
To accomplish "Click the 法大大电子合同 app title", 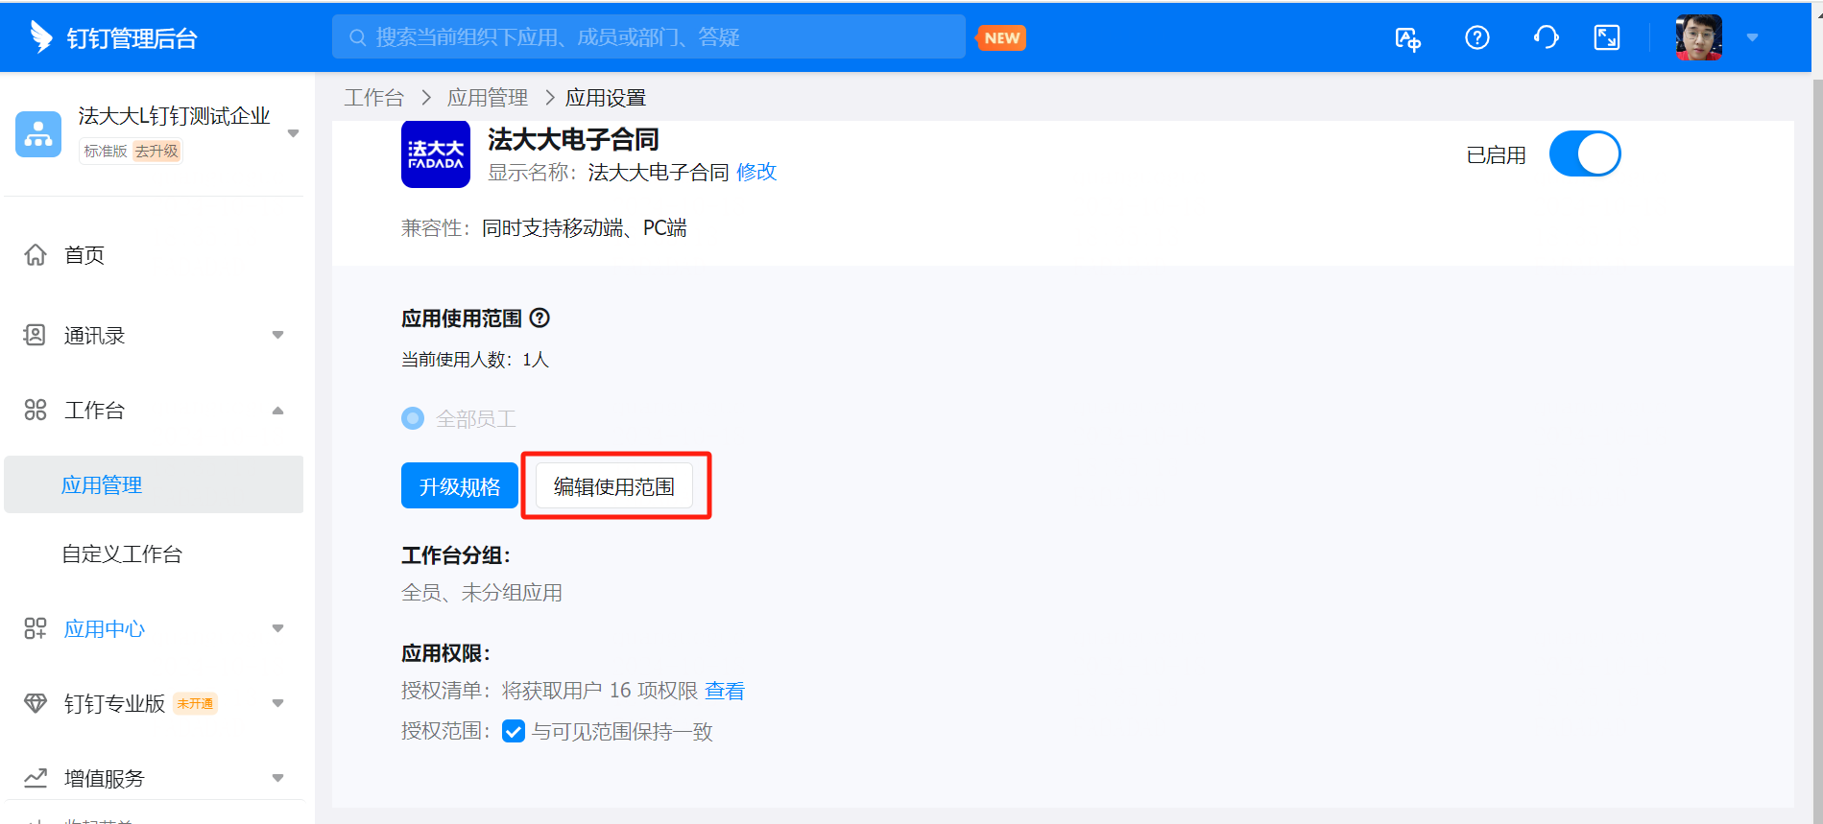I will tap(573, 139).
